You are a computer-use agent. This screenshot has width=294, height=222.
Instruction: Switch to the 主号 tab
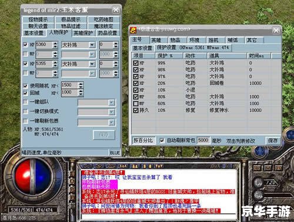pyautogui.click(x=139, y=40)
